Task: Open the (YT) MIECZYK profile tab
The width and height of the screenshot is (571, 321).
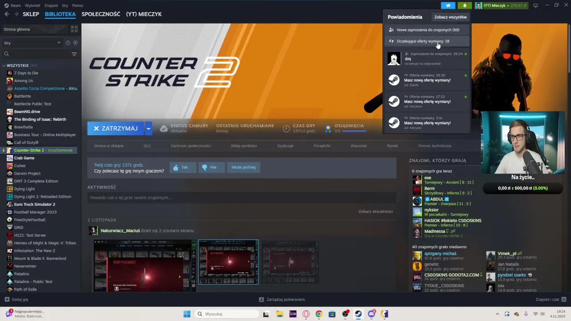Action: coord(144,14)
